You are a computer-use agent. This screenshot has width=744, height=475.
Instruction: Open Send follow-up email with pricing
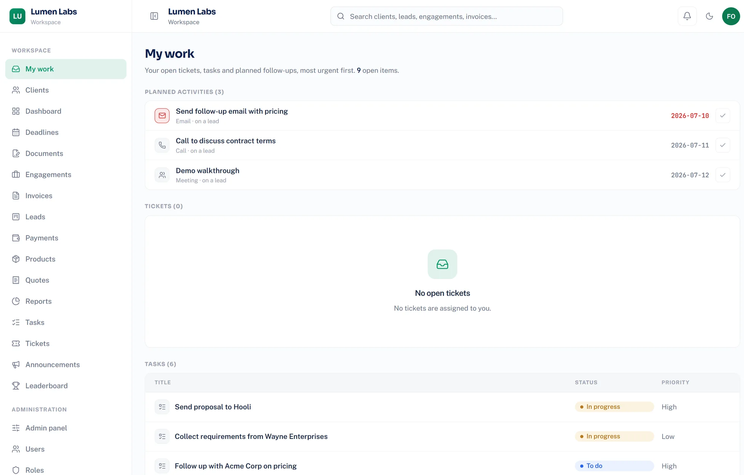click(232, 111)
